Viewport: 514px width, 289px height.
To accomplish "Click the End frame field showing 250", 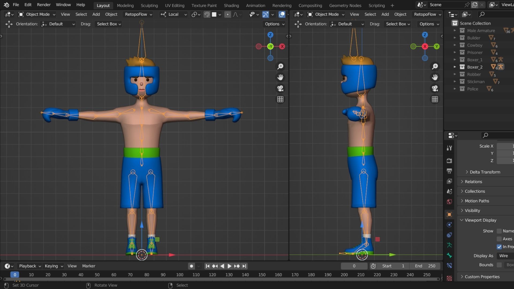I will [425, 266].
